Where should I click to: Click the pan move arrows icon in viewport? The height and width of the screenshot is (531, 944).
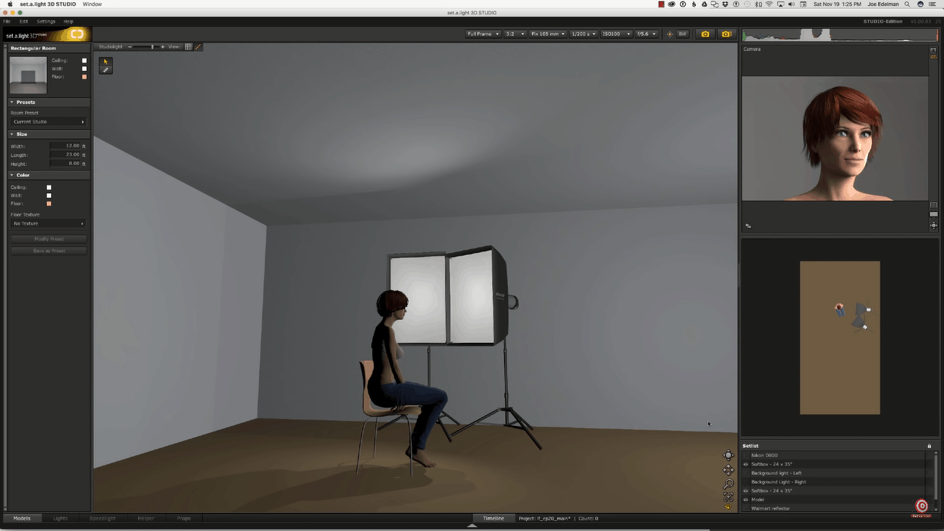click(728, 470)
